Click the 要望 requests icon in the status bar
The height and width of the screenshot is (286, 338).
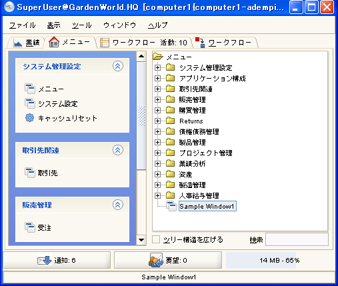coord(156,260)
